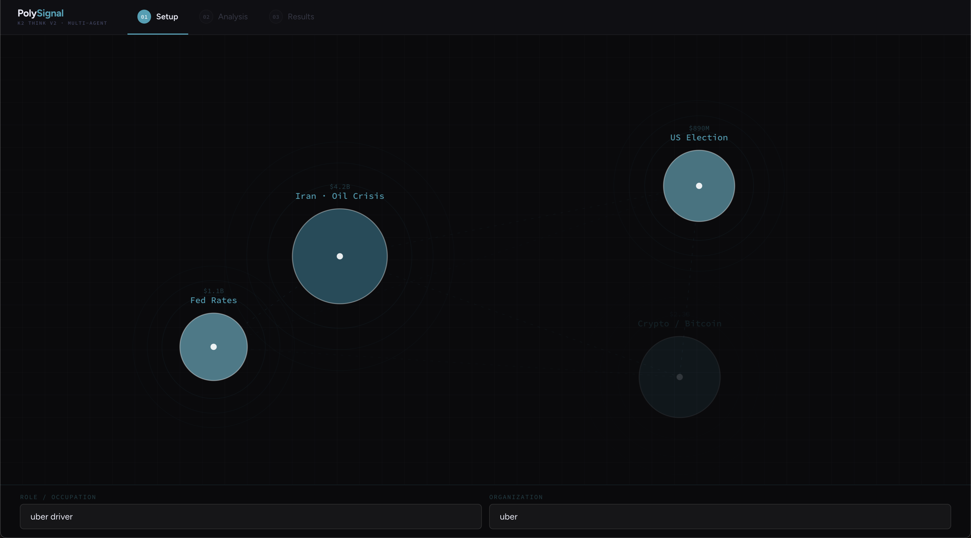Viewport: 971px width, 538px height.
Task: Click the gray center dot of Crypto bubble
Action: pos(680,377)
